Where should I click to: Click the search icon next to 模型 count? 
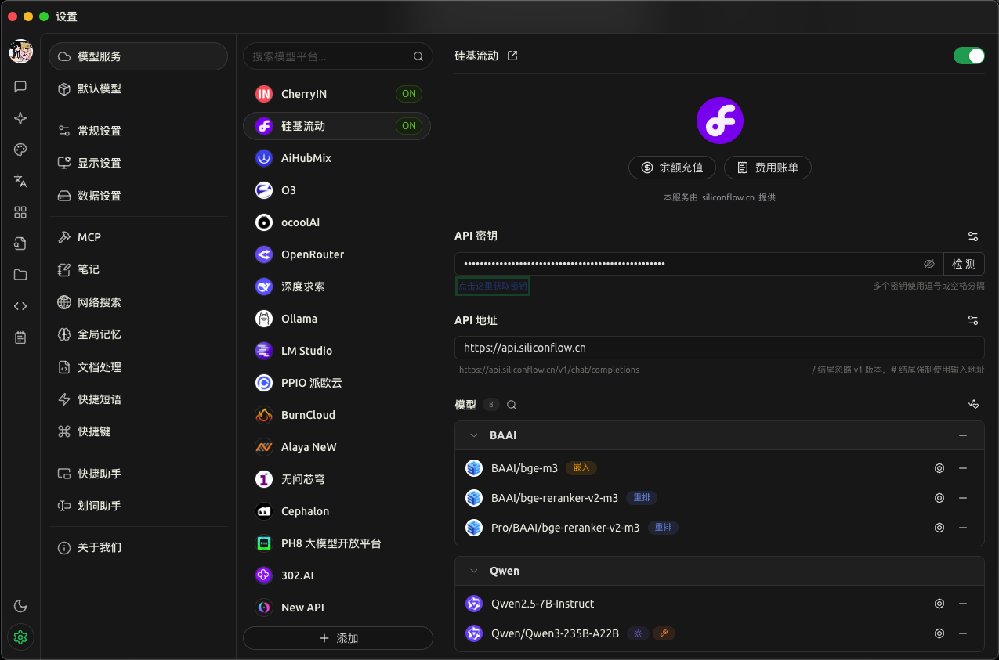click(512, 405)
